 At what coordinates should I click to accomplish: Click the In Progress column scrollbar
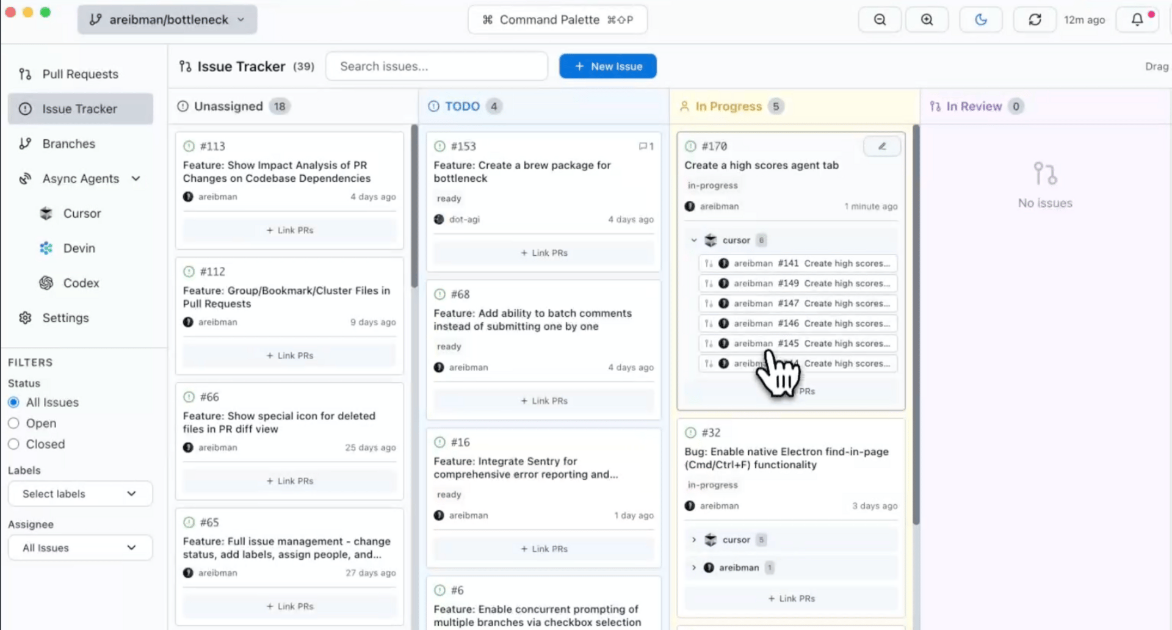pyautogui.click(x=916, y=324)
